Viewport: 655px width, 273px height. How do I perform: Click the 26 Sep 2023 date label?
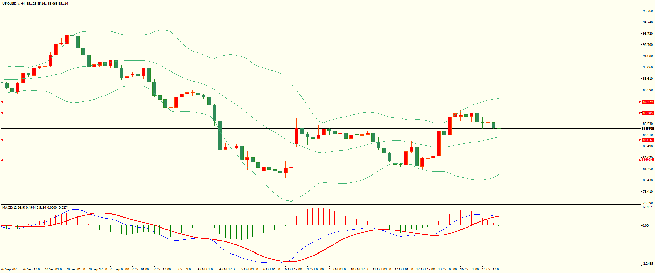[x=10, y=269]
